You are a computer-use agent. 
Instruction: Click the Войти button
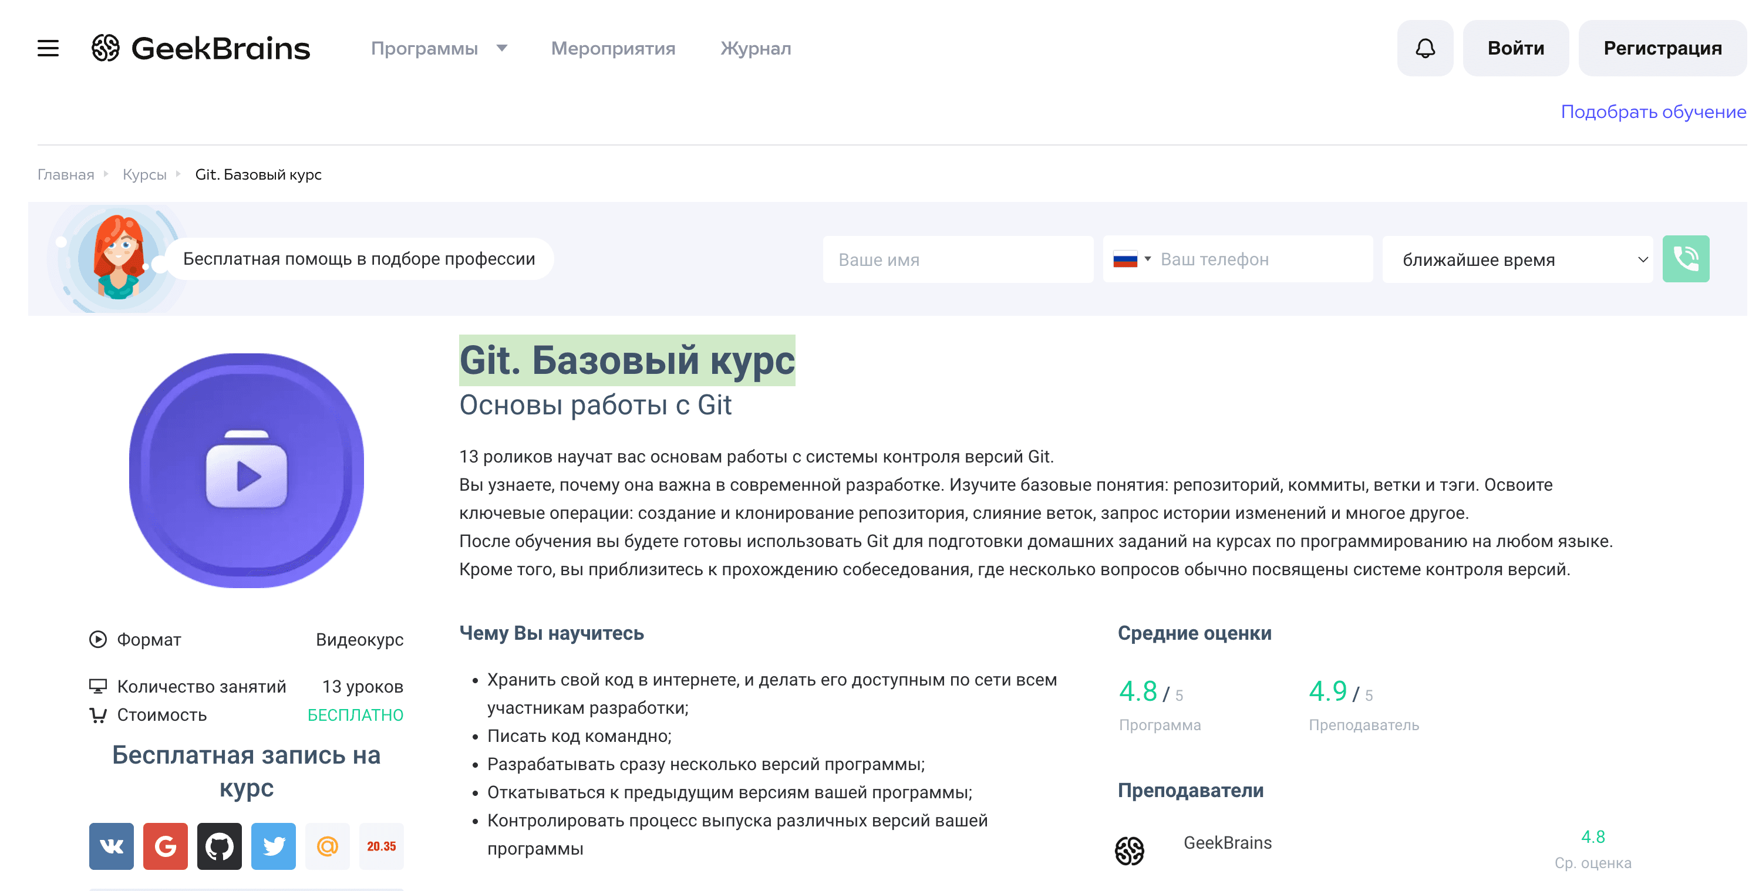tap(1515, 49)
